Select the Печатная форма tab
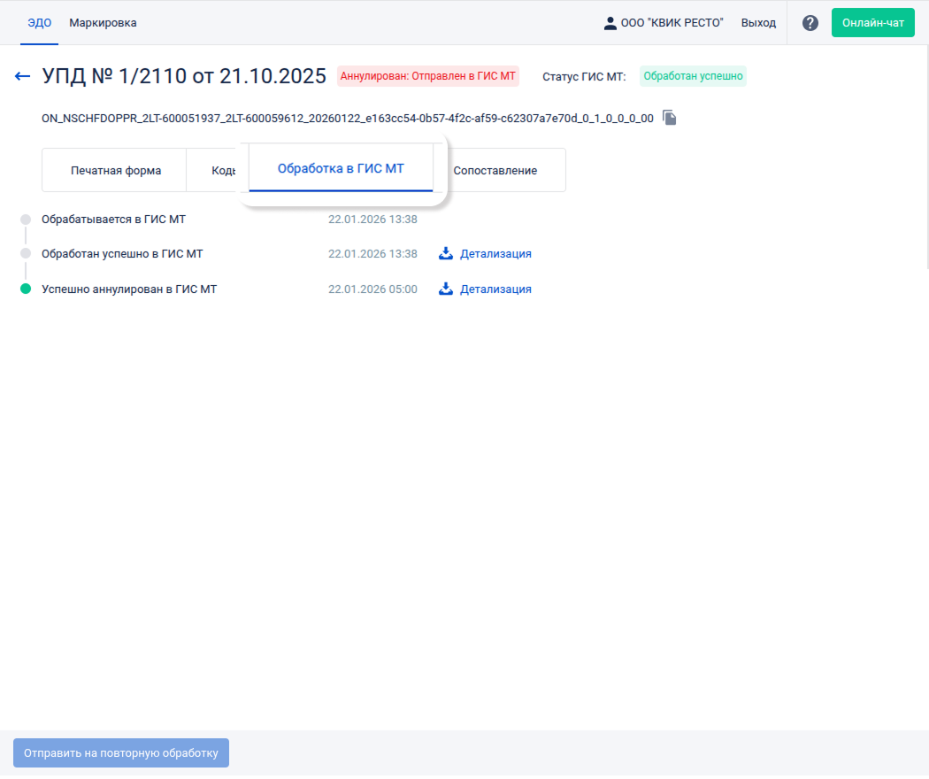The height and width of the screenshot is (779, 929). coord(116,170)
